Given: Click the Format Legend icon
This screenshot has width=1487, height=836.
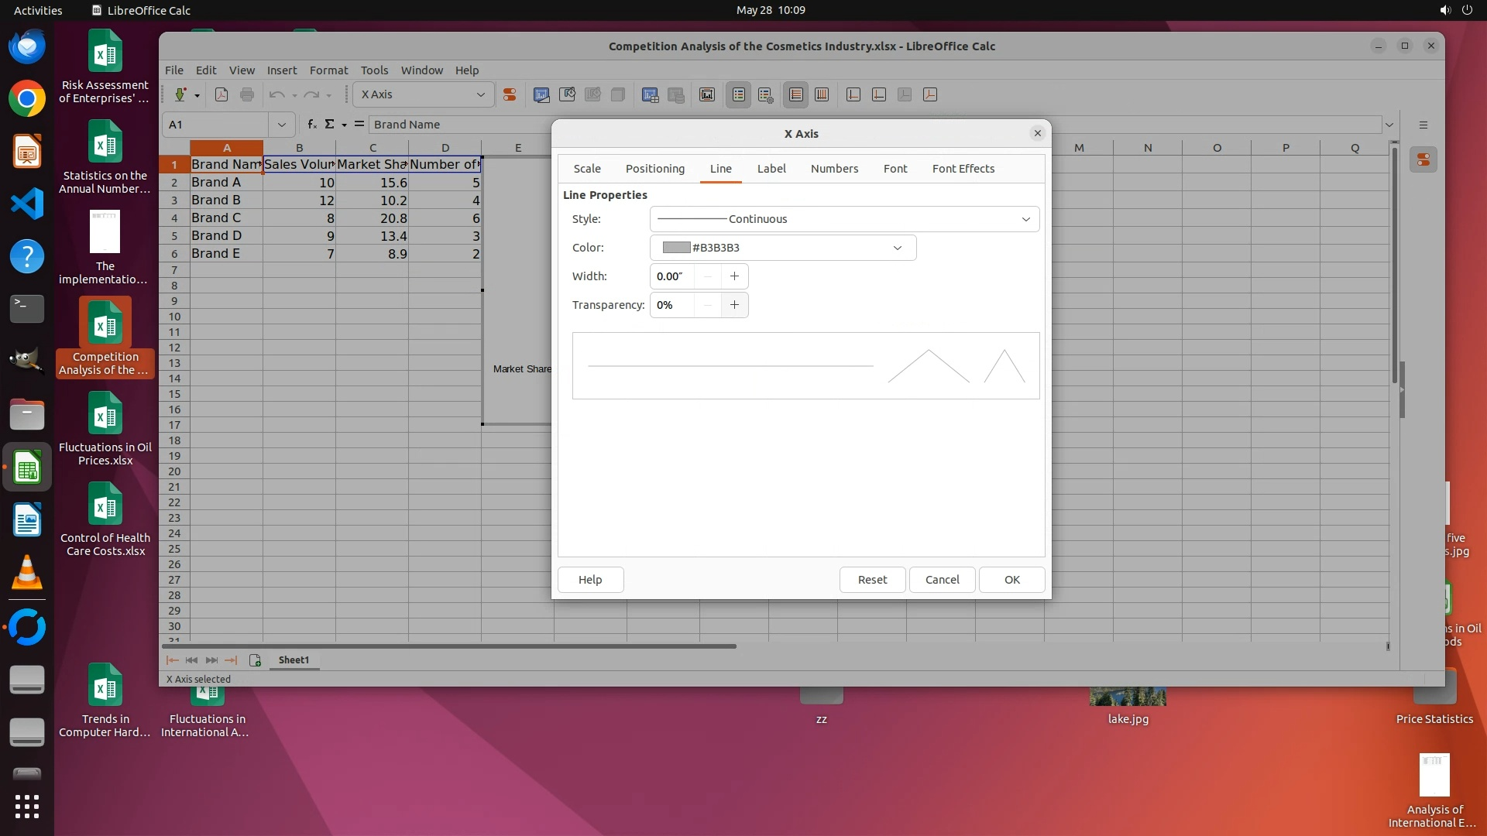Looking at the screenshot, I should [765, 94].
